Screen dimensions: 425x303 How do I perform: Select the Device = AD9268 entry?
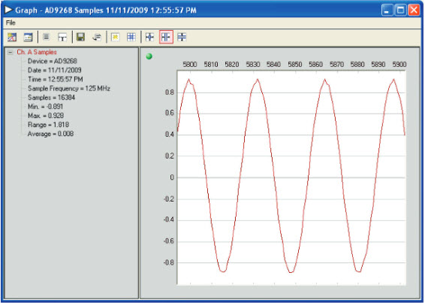(x=53, y=61)
